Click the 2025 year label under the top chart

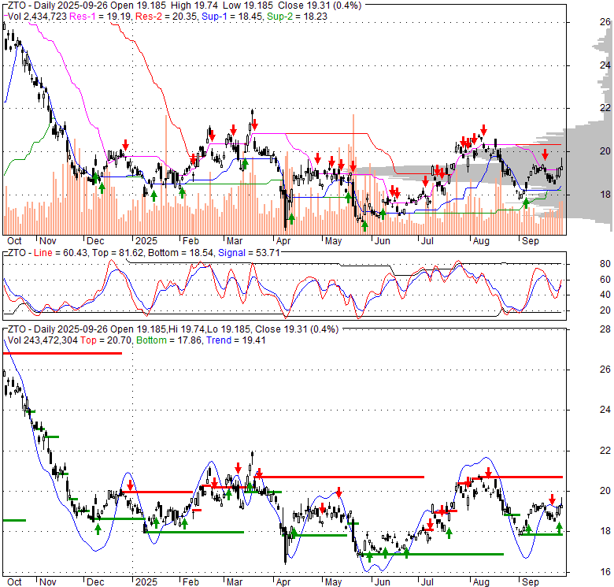click(146, 241)
